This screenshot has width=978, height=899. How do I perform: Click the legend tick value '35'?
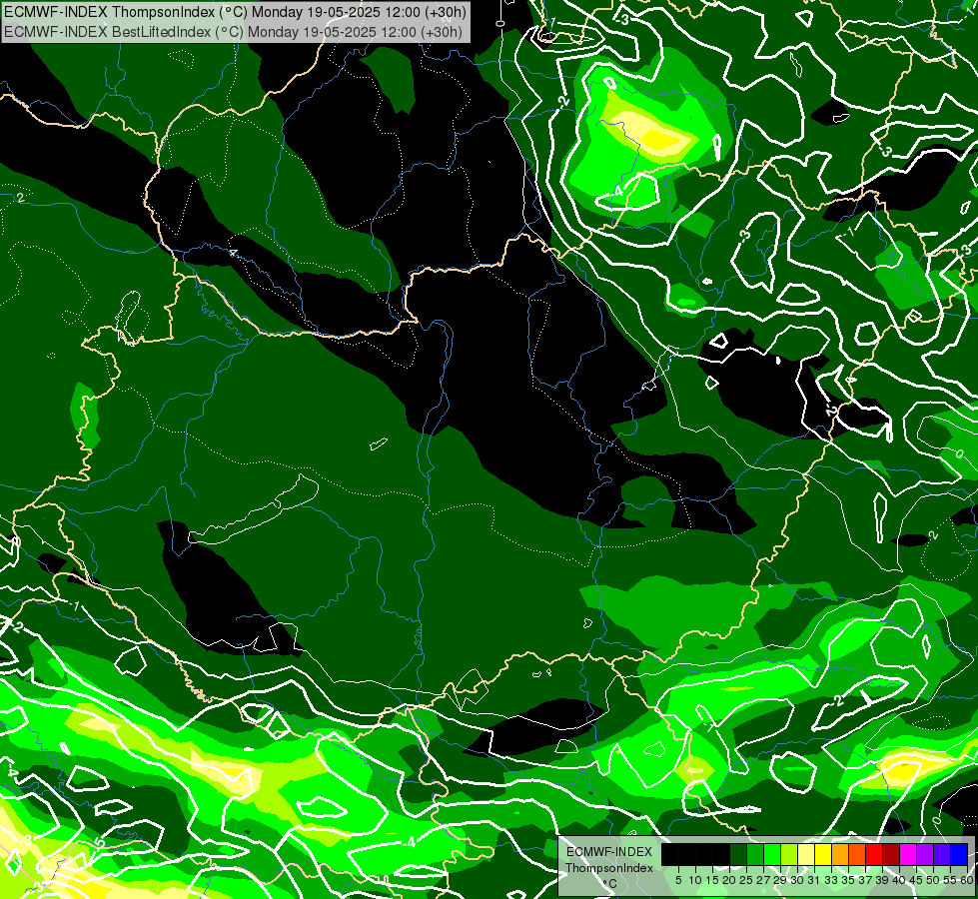coord(848,880)
